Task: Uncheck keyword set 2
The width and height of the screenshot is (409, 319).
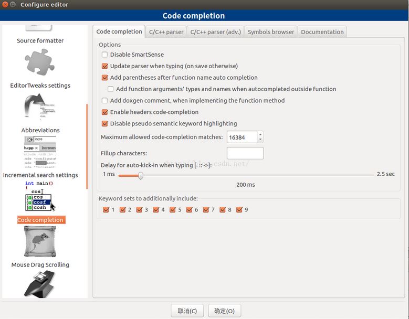Action: 123,210
